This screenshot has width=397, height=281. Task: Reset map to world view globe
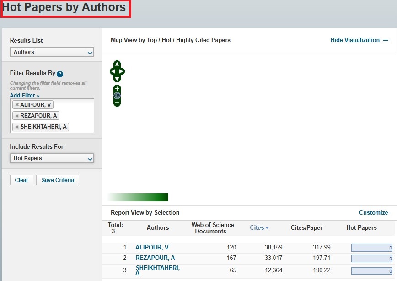tap(117, 96)
